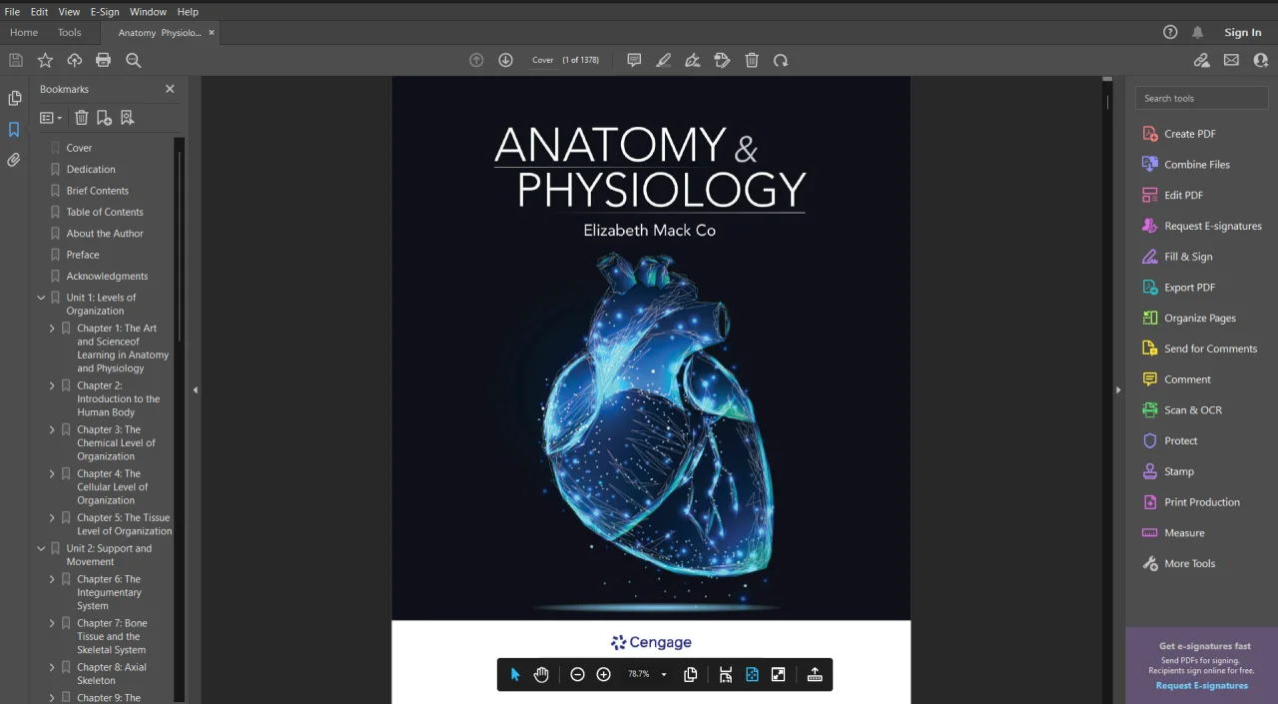Click the page number field

pyautogui.click(x=543, y=60)
